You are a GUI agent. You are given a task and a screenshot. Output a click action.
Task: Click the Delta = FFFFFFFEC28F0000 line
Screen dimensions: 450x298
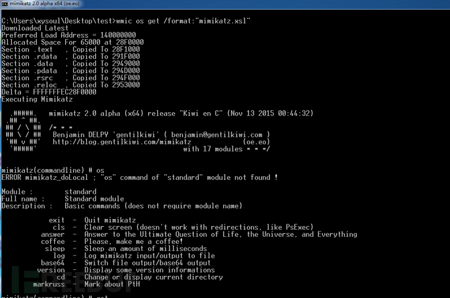(49, 92)
